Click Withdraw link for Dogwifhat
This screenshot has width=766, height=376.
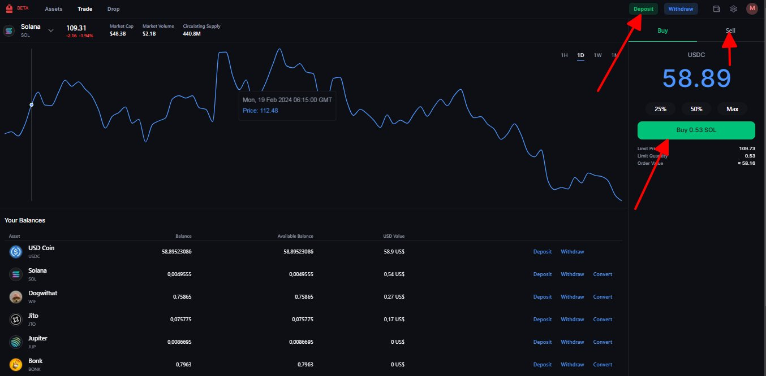pyautogui.click(x=572, y=297)
